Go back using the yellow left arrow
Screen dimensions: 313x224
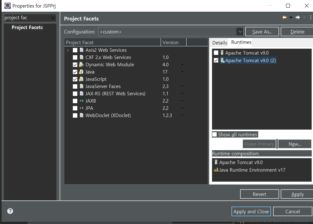pyautogui.click(x=284, y=17)
